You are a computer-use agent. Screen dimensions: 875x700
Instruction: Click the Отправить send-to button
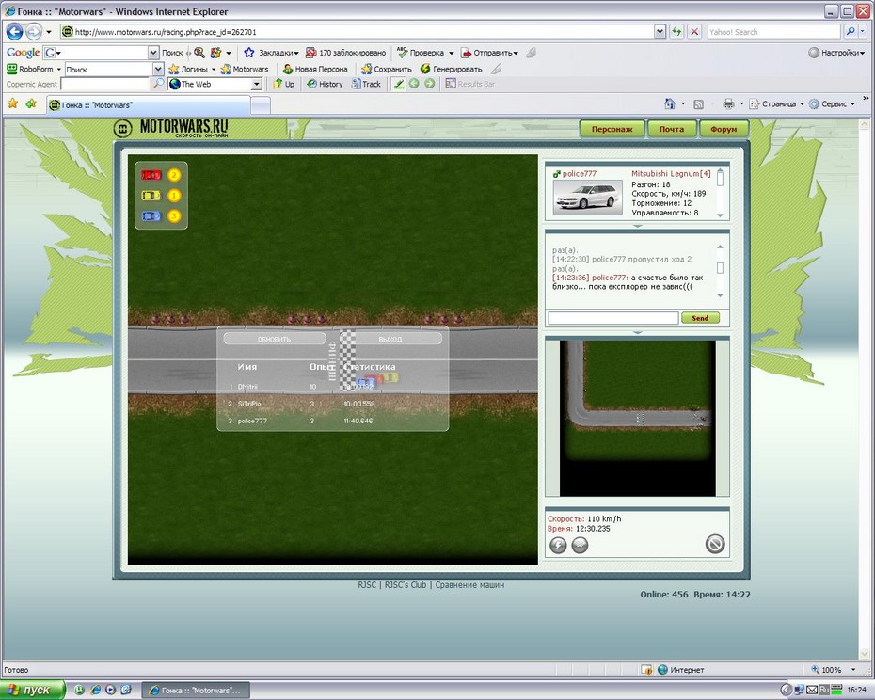coord(489,53)
